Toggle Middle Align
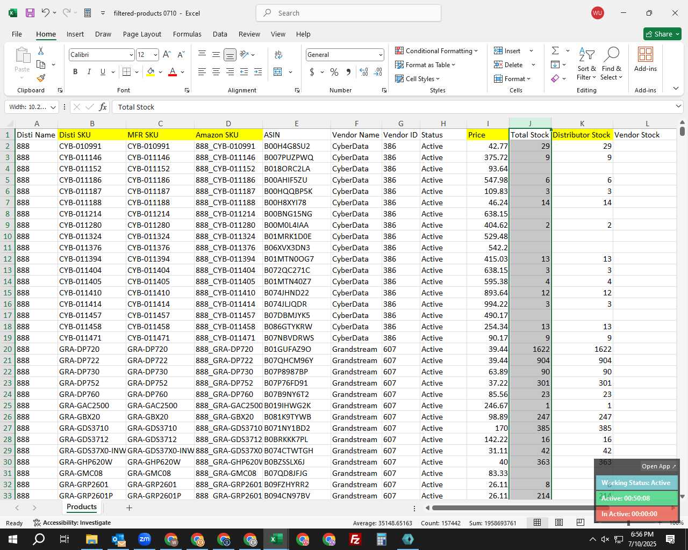 pyautogui.click(x=216, y=55)
